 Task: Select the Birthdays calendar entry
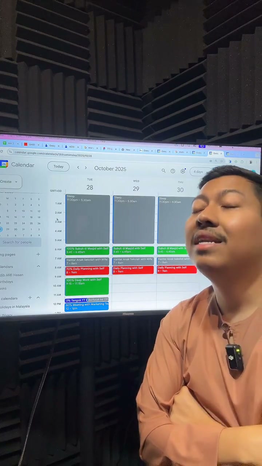[x=7, y=282]
